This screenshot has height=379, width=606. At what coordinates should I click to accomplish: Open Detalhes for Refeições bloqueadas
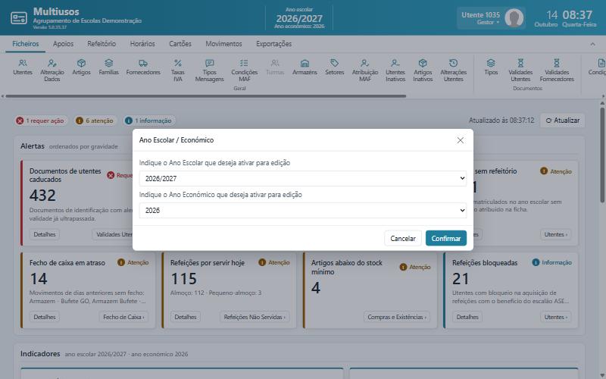(467, 317)
